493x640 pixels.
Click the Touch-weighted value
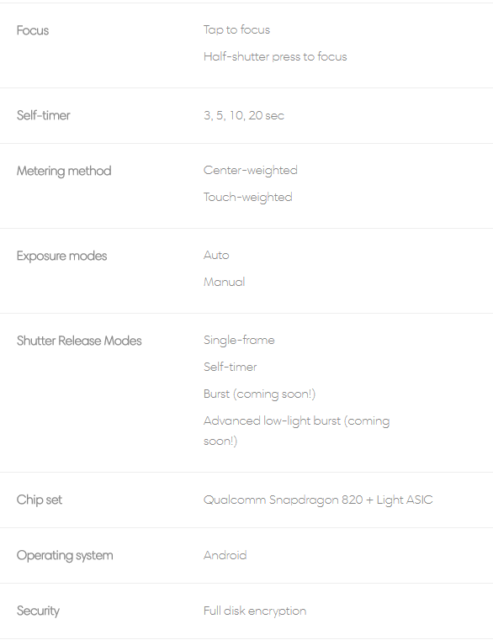(x=248, y=198)
